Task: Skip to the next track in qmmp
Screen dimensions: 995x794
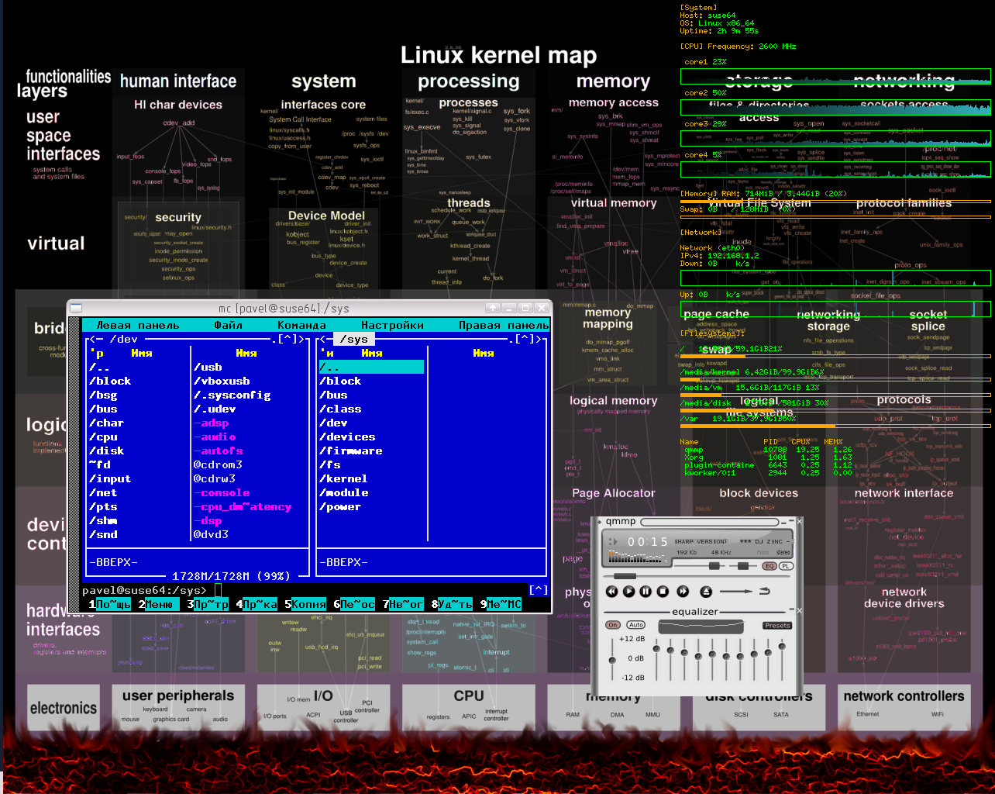Action: (x=683, y=592)
